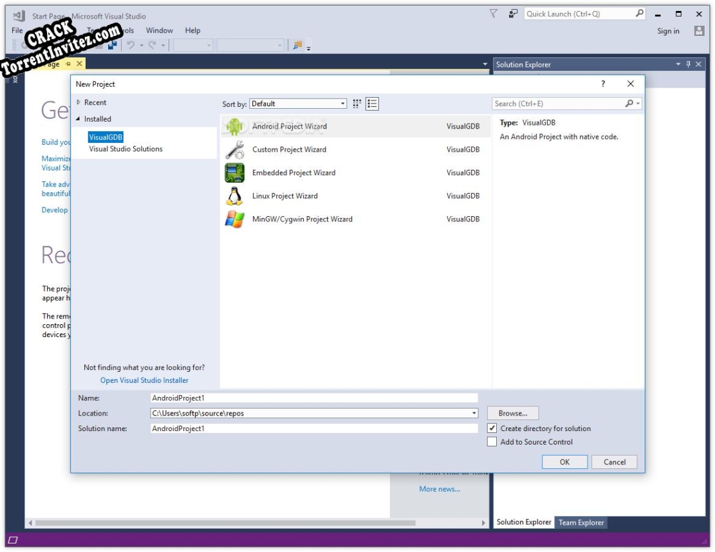Select the Android Project Wizard robot icon
The image size is (715, 552).
[234, 127]
